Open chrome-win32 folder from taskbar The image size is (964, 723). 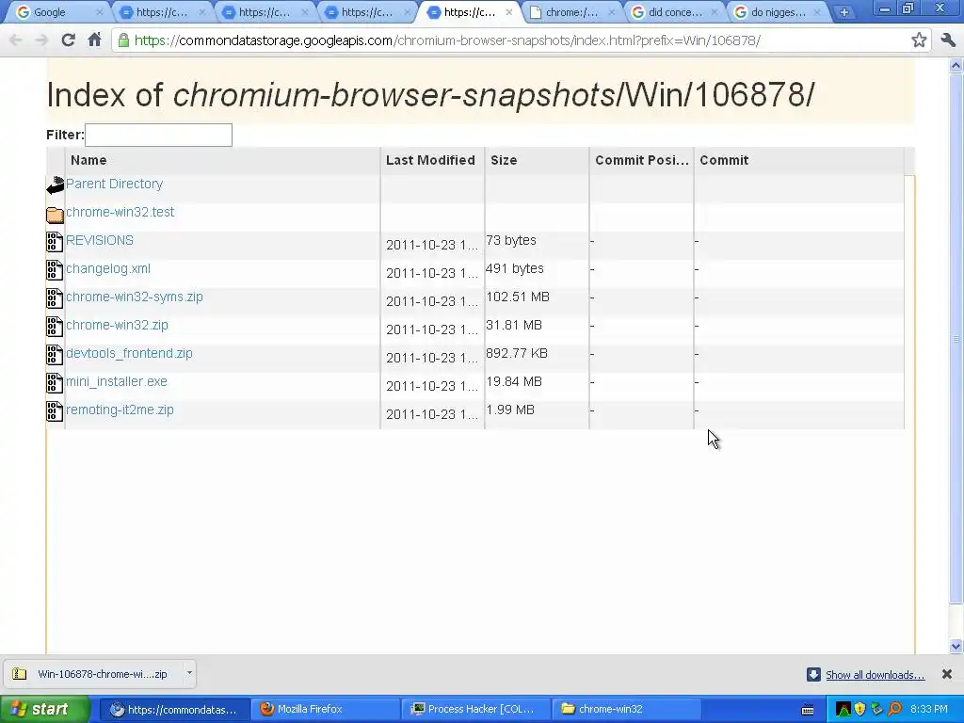click(625, 709)
